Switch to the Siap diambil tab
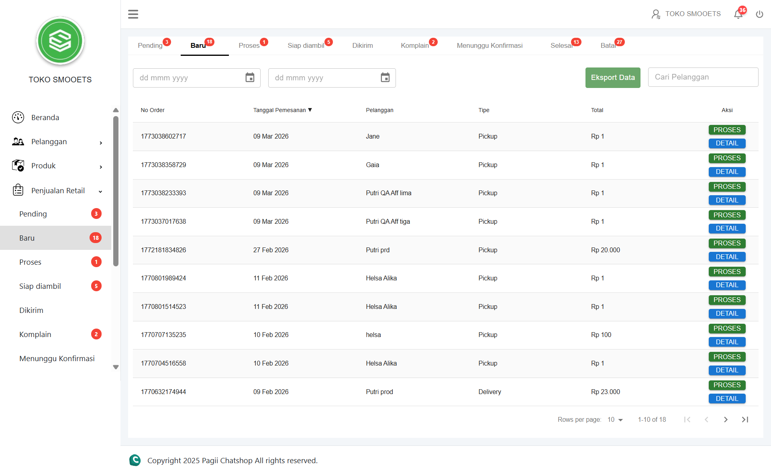The image size is (771, 474). click(306, 46)
